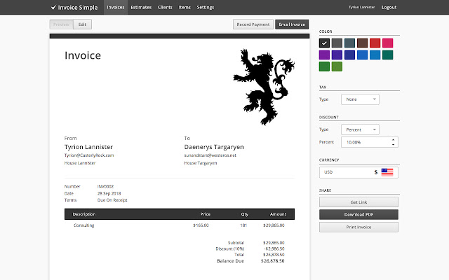Image resolution: width=449 pixels, height=280 pixels.
Task: Click the Record Payment button
Action: (x=253, y=24)
